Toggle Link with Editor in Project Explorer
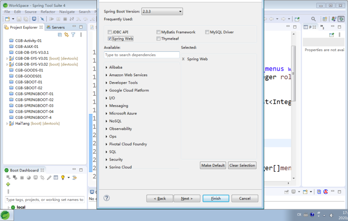 coord(67,35)
